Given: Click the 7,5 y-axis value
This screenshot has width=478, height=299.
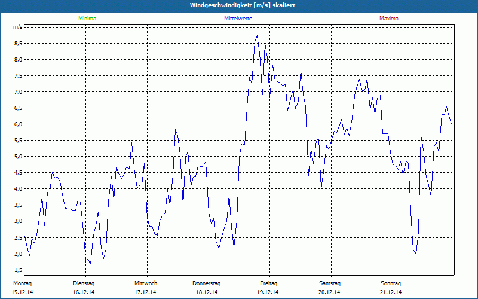Looking at the screenshot, I should click(19, 76).
